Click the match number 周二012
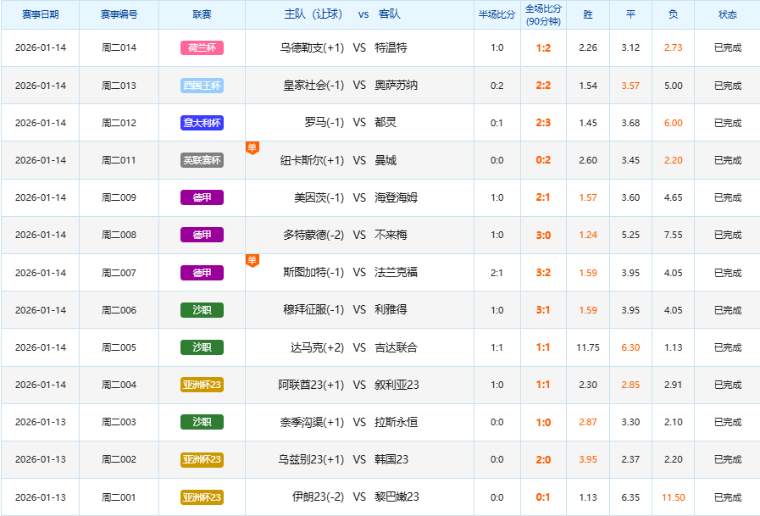 click(x=119, y=123)
